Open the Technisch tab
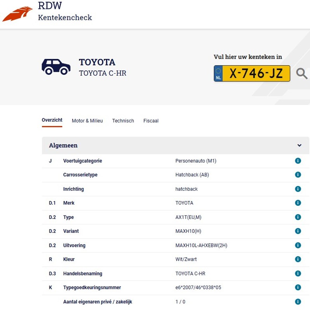 pos(123,121)
